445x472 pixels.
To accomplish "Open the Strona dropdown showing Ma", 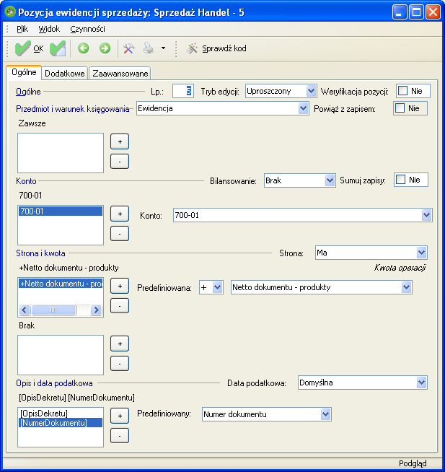I will click(421, 253).
